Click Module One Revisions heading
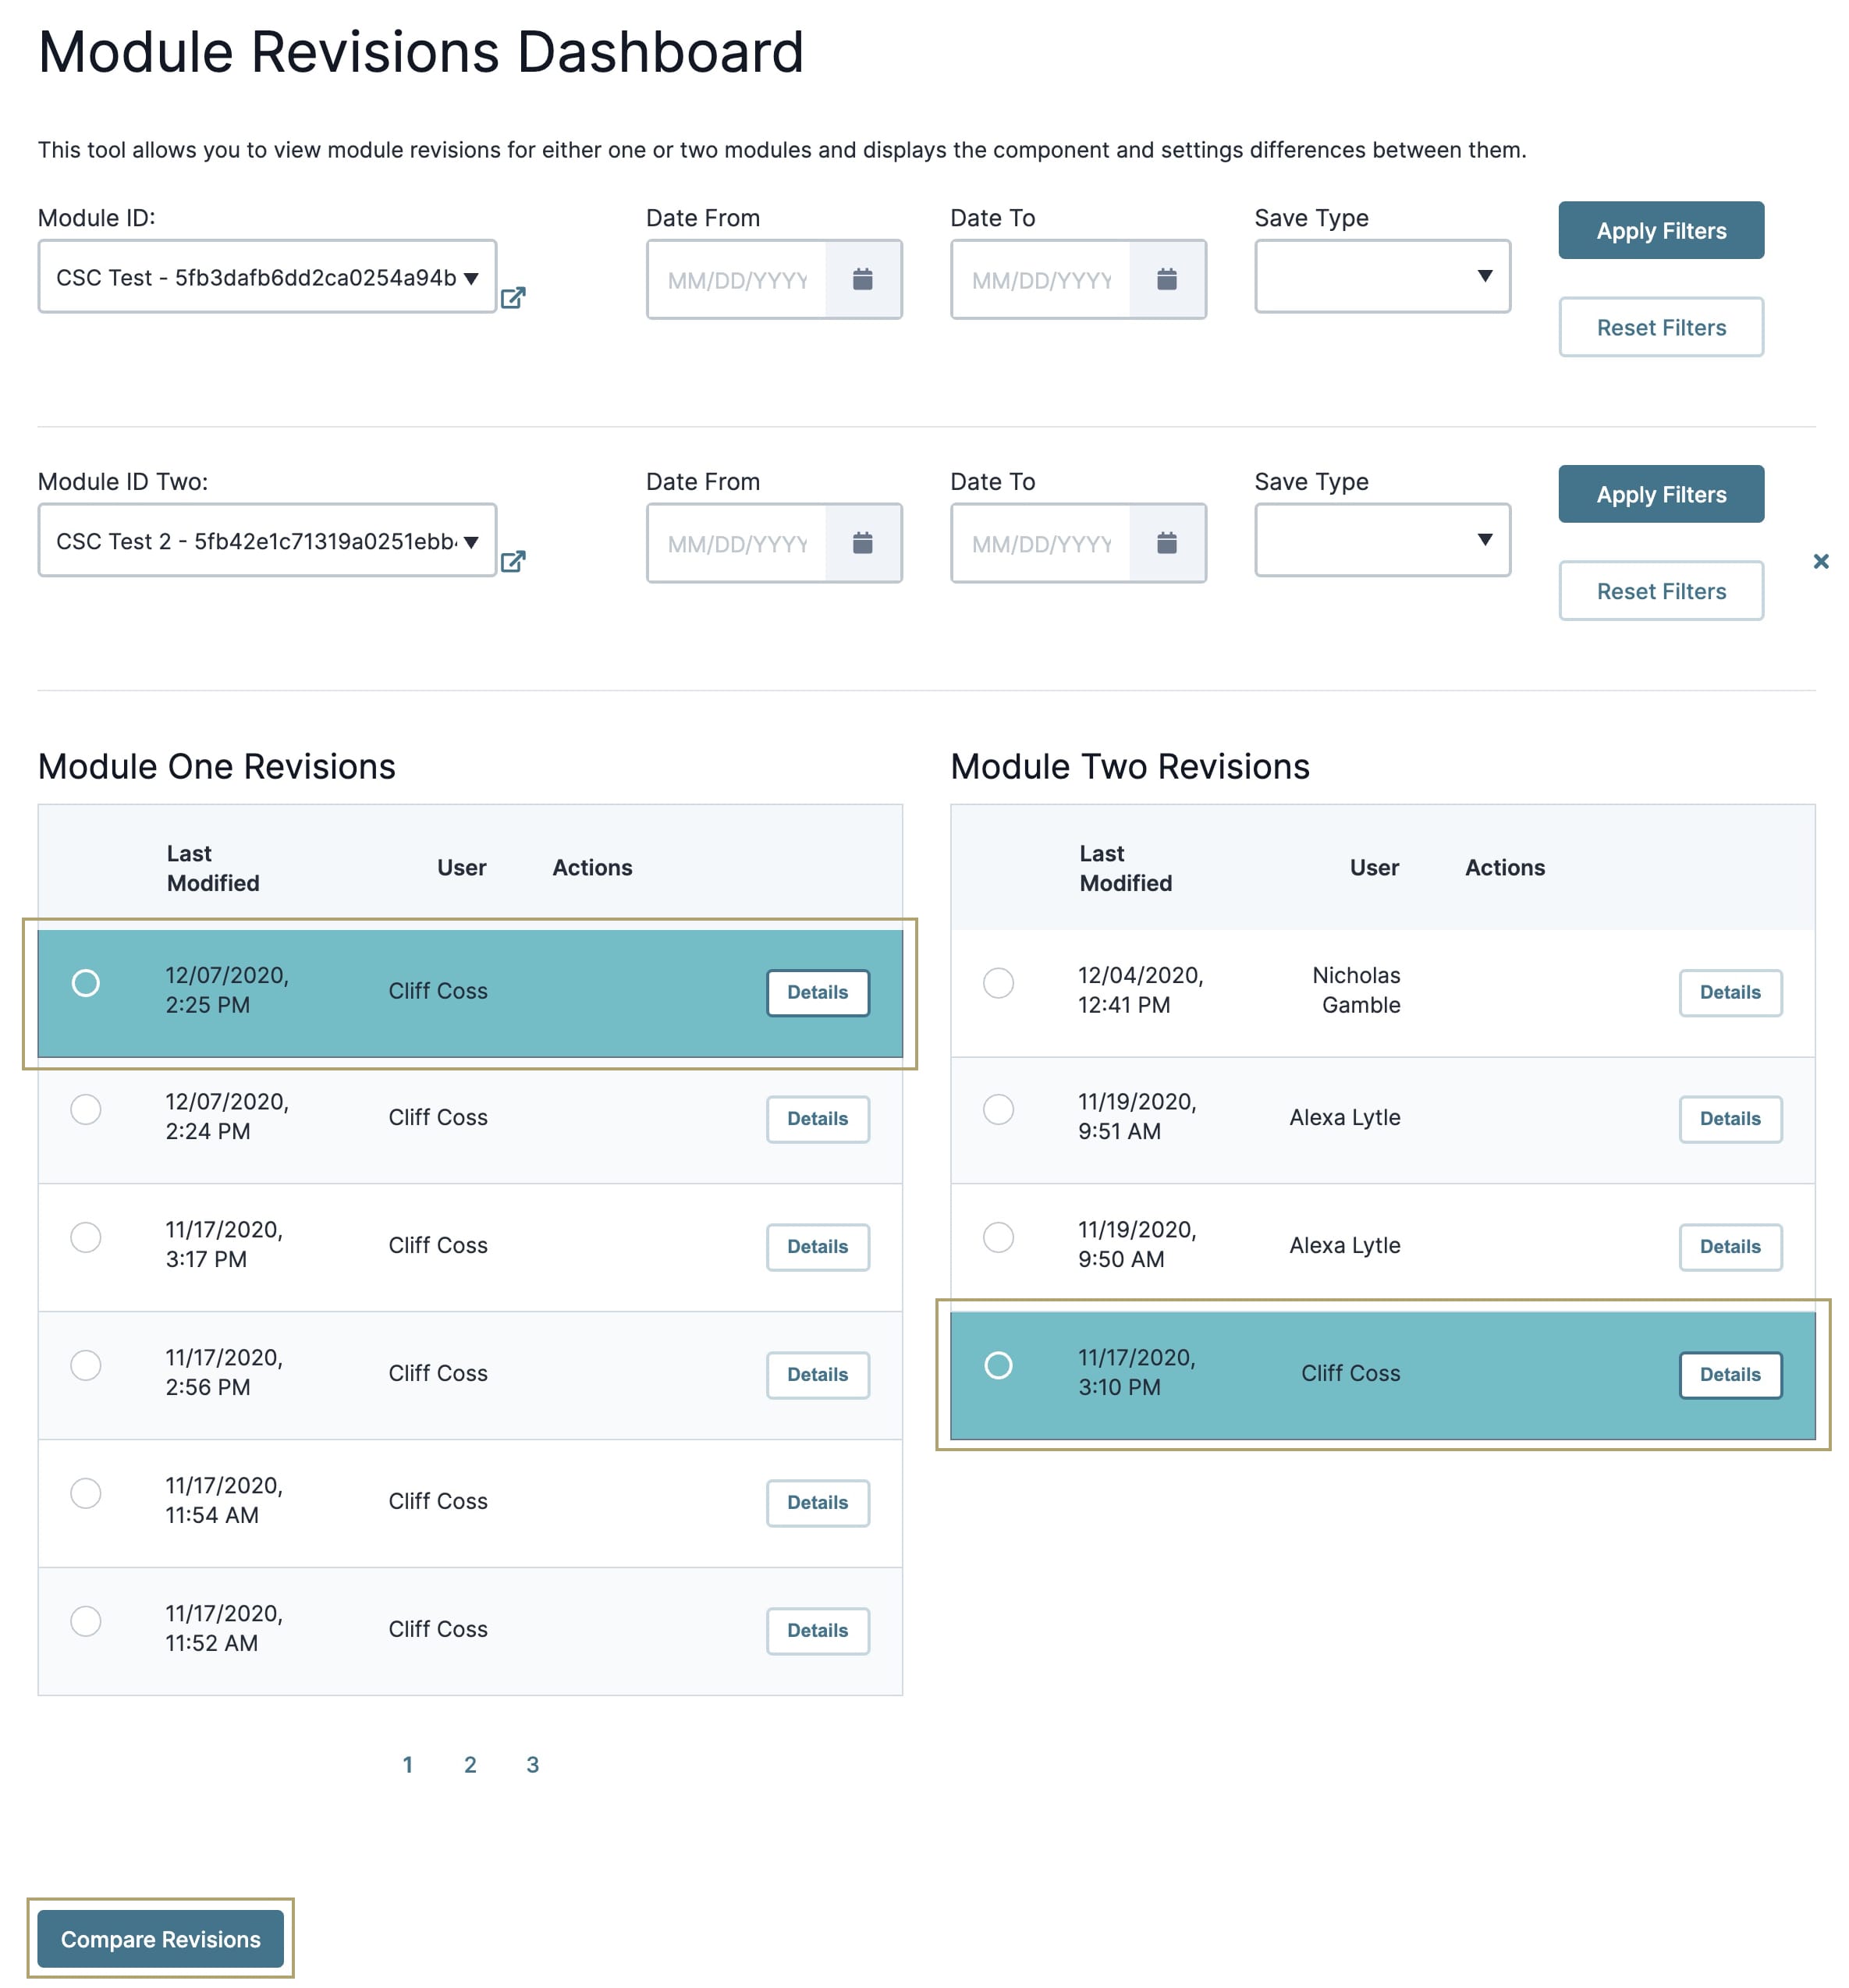 217,766
